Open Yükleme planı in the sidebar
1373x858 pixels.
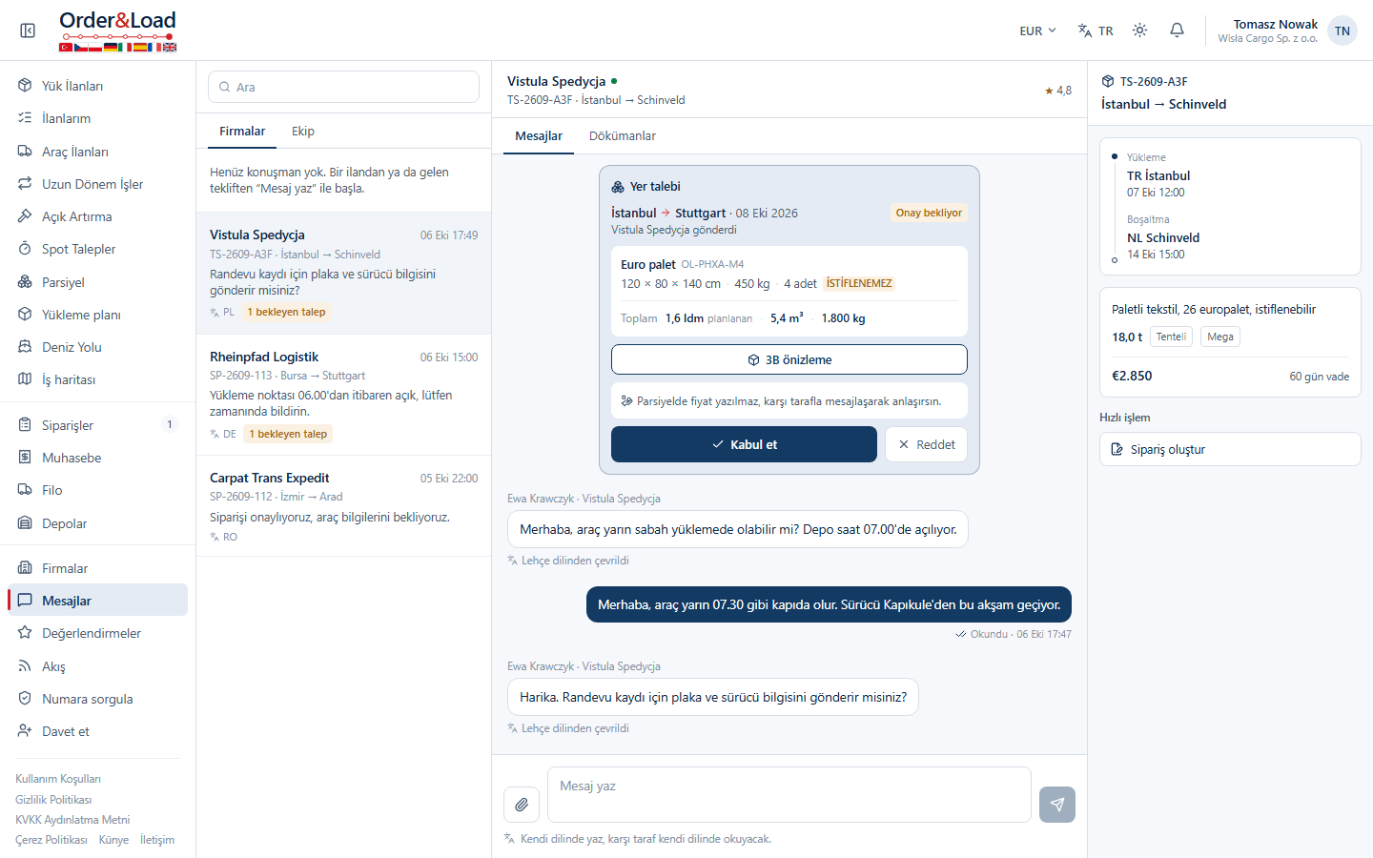tap(97, 315)
